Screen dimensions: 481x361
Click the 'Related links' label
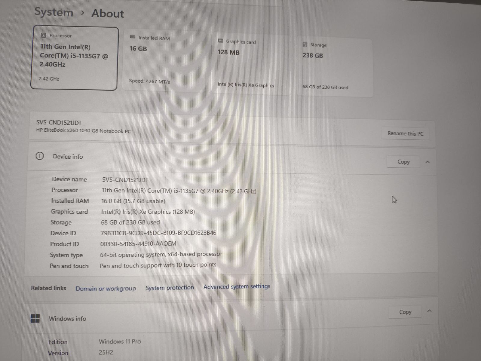[x=48, y=288]
